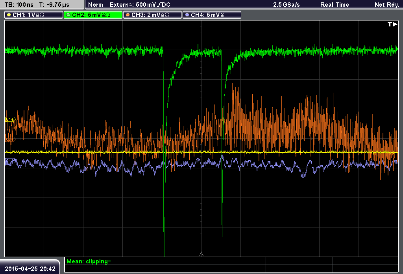Click the Not Rdy. status indicator

point(387,5)
